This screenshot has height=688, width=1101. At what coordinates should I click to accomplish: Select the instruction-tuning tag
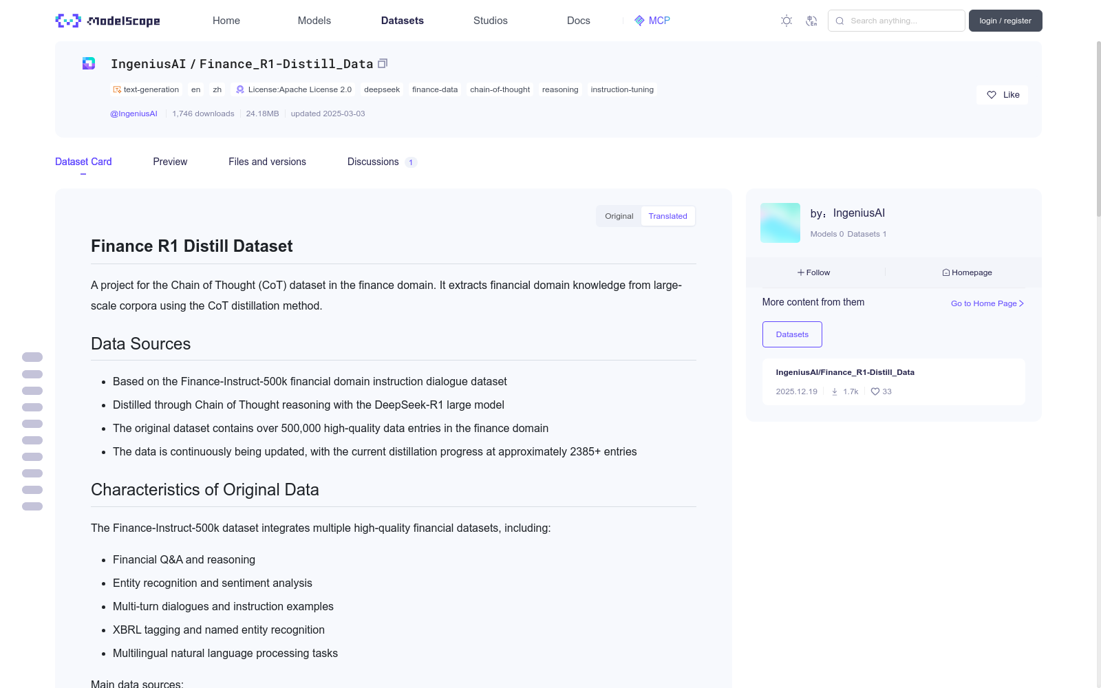click(622, 89)
